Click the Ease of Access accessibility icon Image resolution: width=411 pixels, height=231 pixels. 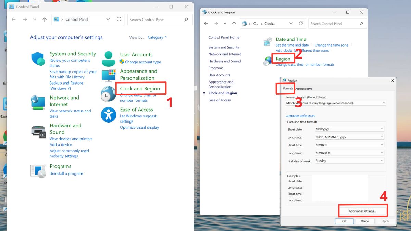pyautogui.click(x=108, y=115)
